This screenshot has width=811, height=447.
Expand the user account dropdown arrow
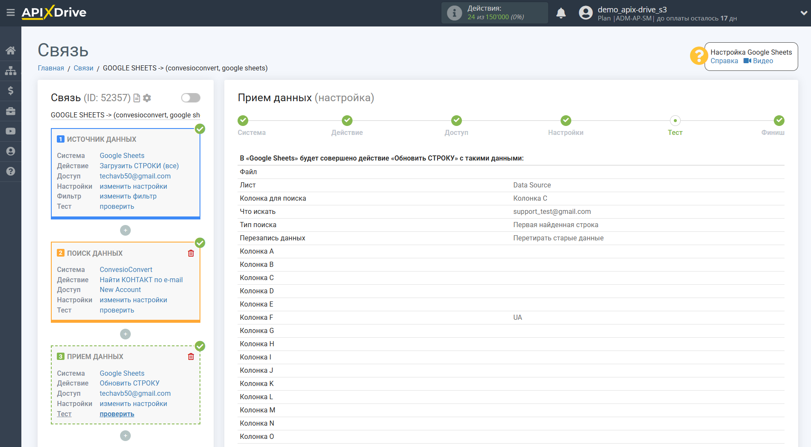tap(803, 13)
